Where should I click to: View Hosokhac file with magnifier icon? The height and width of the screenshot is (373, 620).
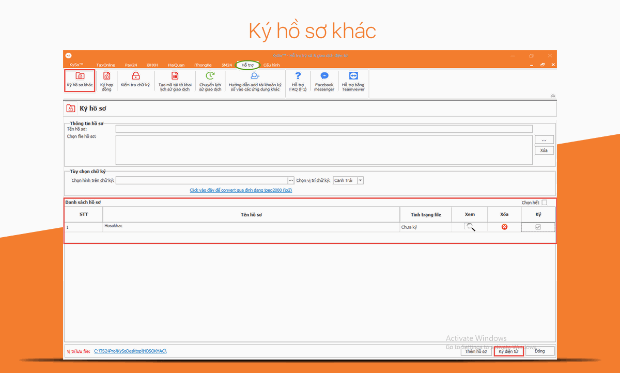(470, 227)
